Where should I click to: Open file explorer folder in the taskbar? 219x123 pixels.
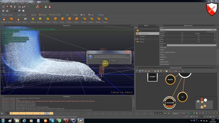17,121
